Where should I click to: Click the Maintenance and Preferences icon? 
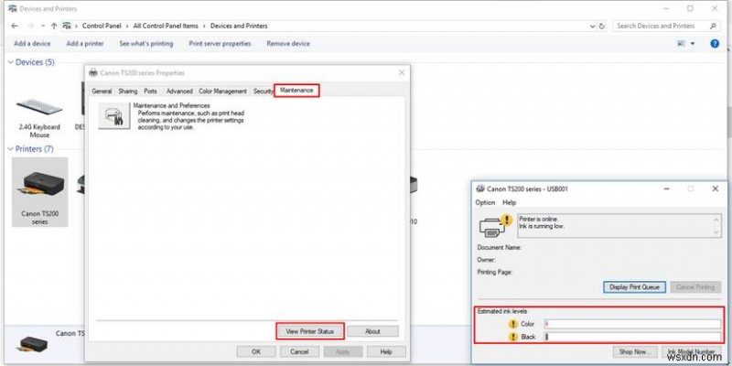(113, 116)
